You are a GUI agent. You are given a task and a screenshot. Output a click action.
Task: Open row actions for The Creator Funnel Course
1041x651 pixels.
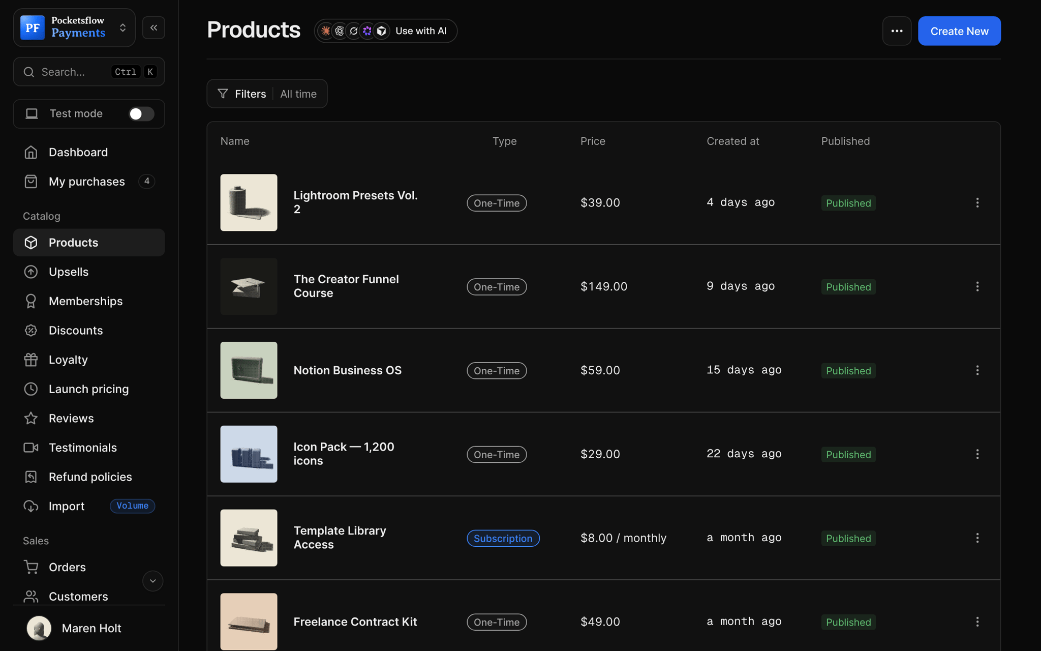pyautogui.click(x=977, y=286)
